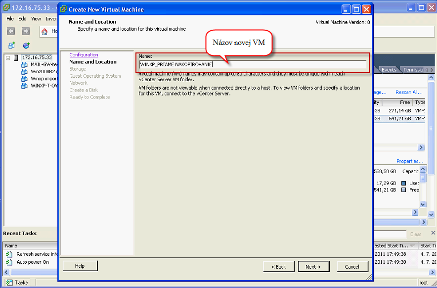Viewport: 437px width, 288px height.
Task: Open the File menu
Action: [x=10, y=19]
